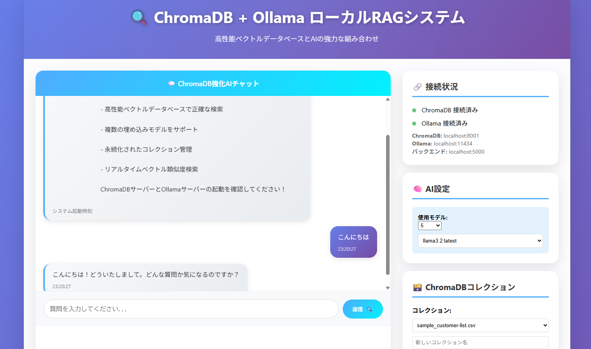
Task: Click the speech bubble icon on chat title
Action: pos(171,83)
